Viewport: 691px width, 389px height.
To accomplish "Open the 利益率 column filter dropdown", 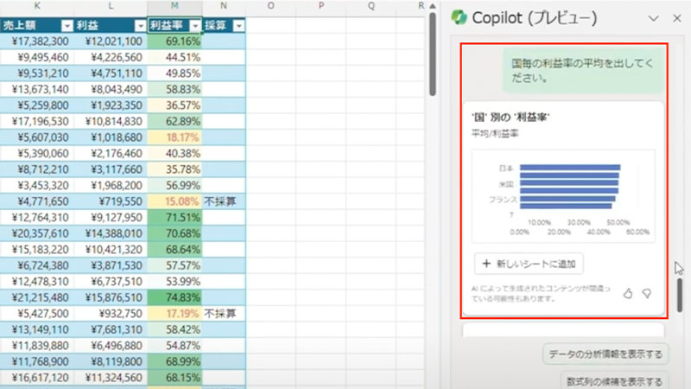I will [x=195, y=26].
